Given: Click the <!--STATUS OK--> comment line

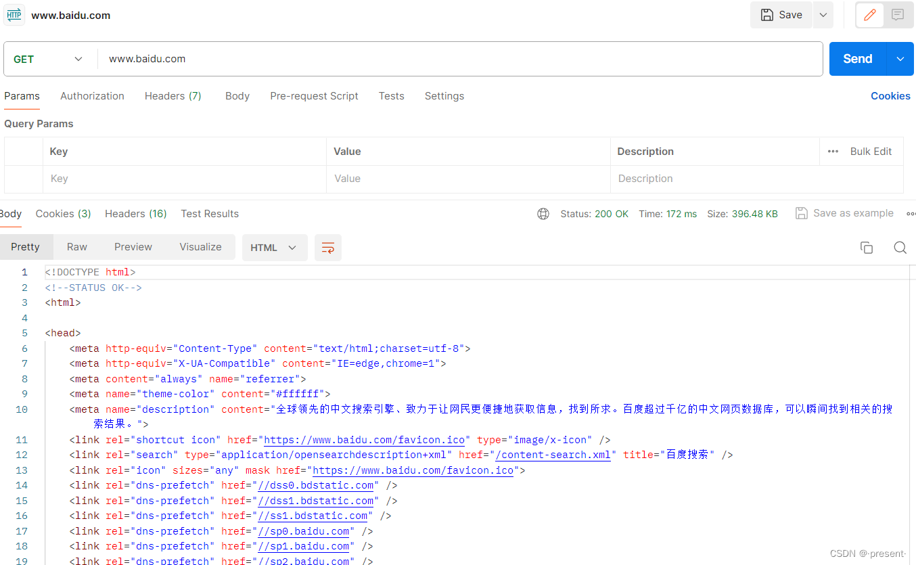Looking at the screenshot, I should click(x=93, y=288).
